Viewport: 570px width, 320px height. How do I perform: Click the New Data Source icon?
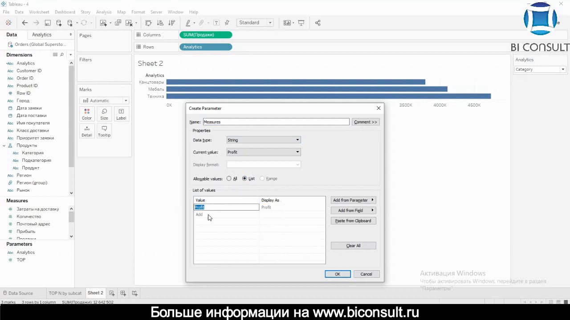click(59, 23)
